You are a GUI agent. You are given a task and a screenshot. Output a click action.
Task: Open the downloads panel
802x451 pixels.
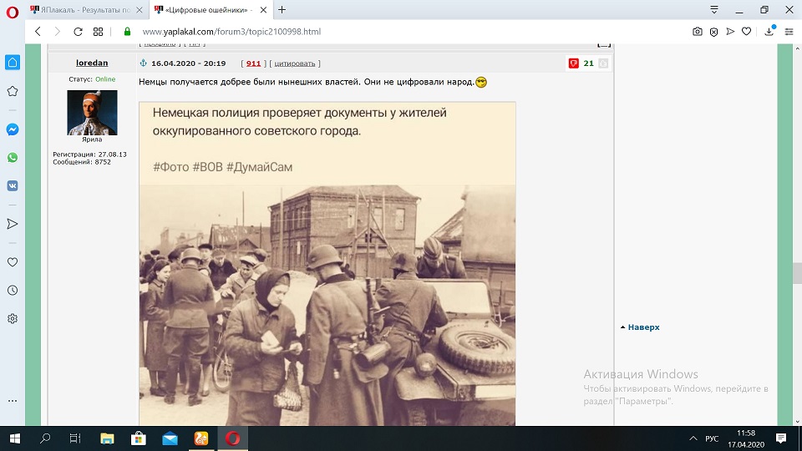[769, 31]
